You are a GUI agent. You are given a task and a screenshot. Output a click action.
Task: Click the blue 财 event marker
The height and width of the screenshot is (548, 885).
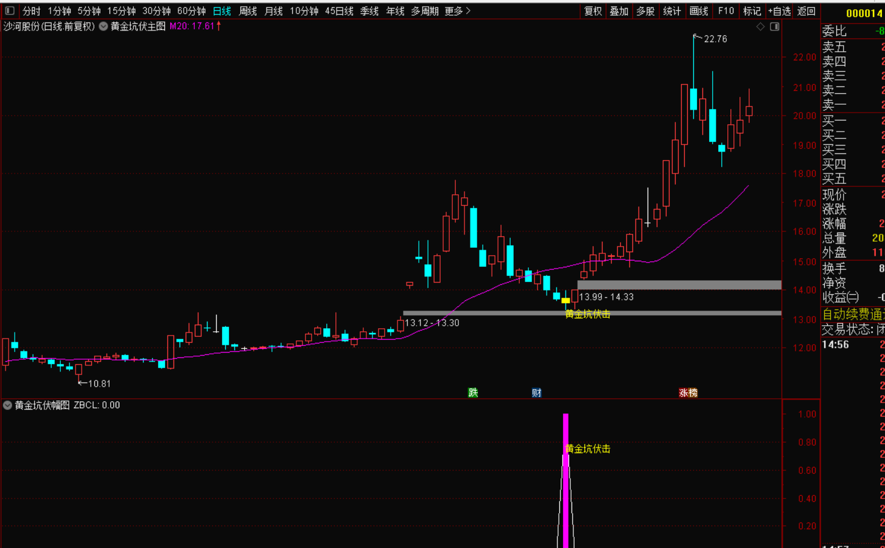tap(536, 393)
